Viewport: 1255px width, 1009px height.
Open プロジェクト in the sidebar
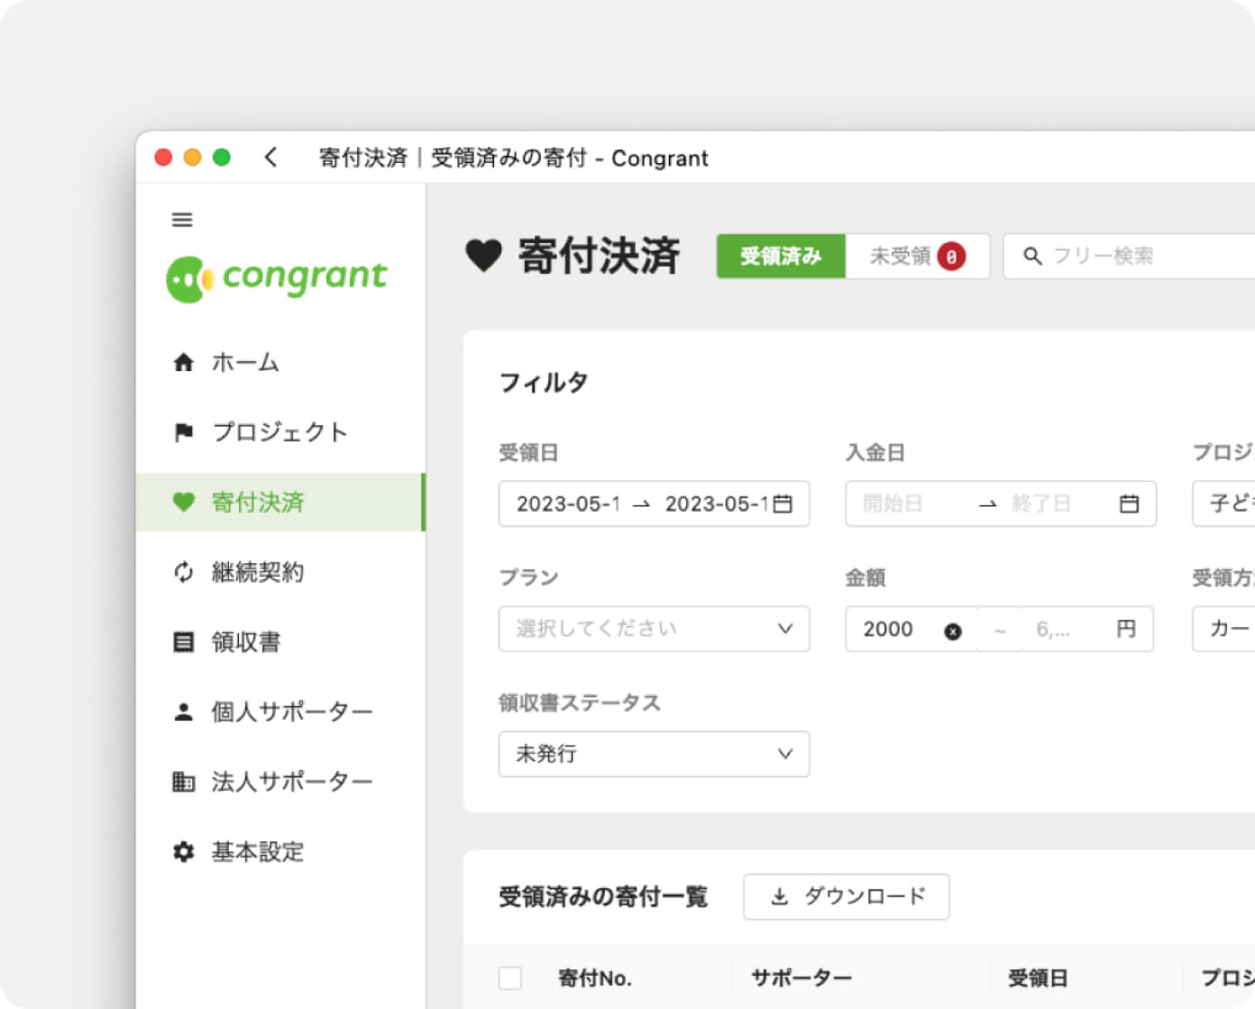(x=279, y=432)
